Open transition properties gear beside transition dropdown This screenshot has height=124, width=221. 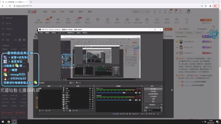(161, 107)
